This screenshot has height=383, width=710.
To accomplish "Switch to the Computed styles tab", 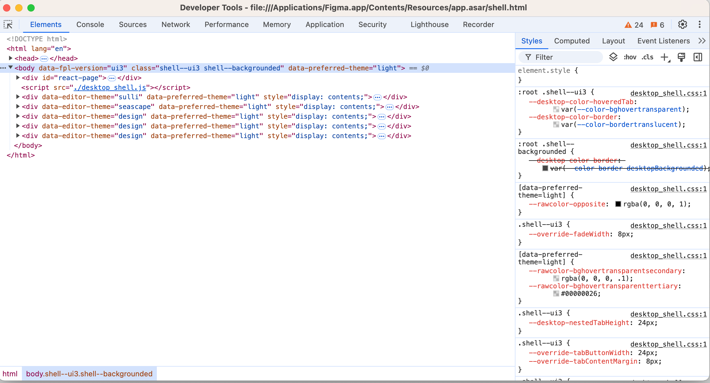I will pos(572,41).
